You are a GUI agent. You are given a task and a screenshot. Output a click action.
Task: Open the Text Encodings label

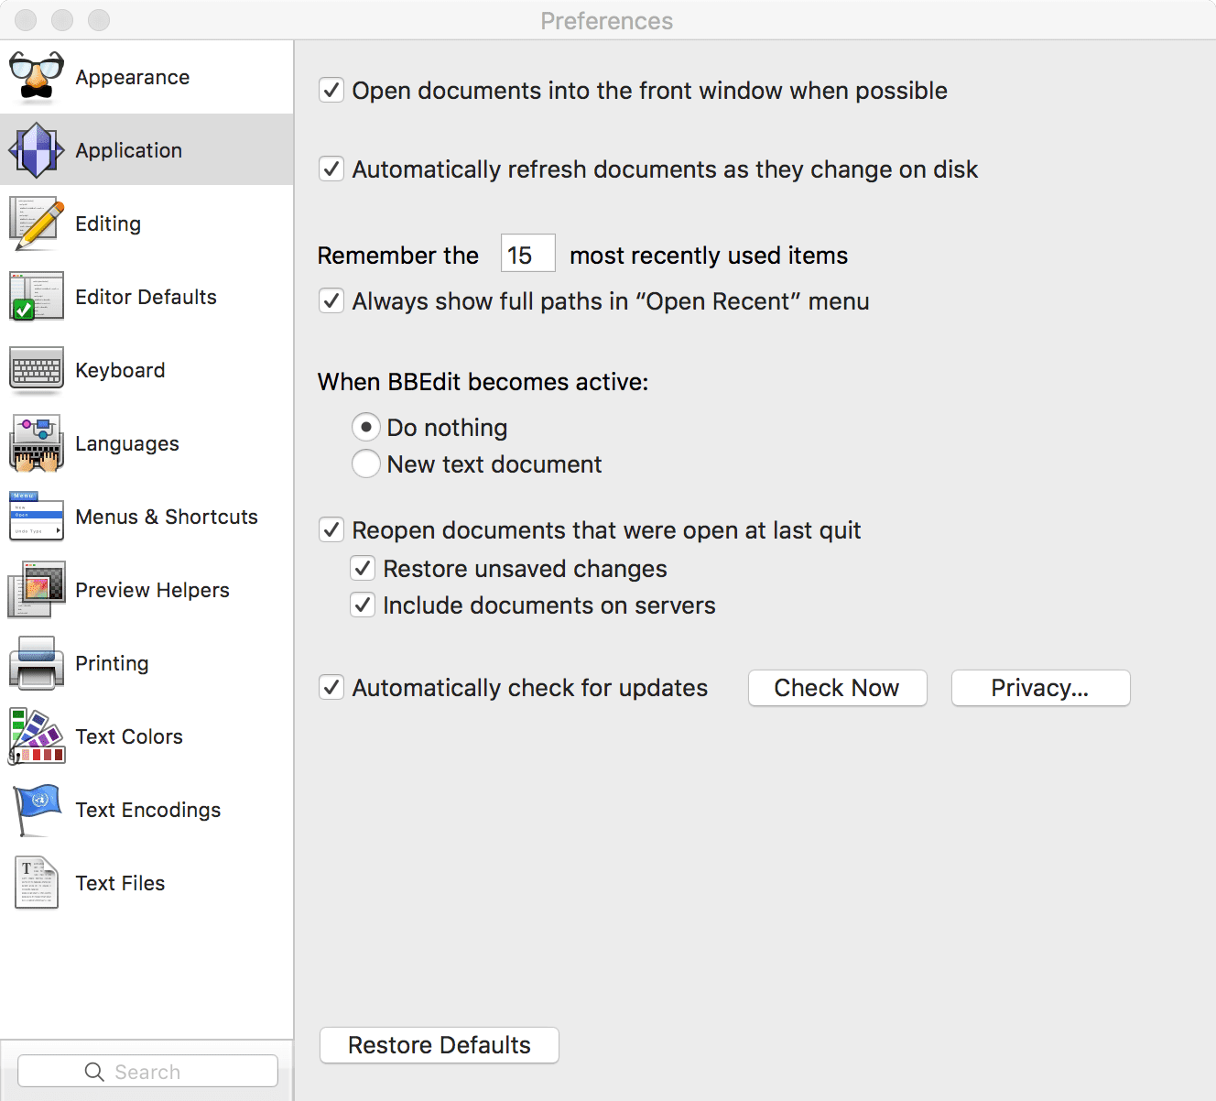point(148,810)
